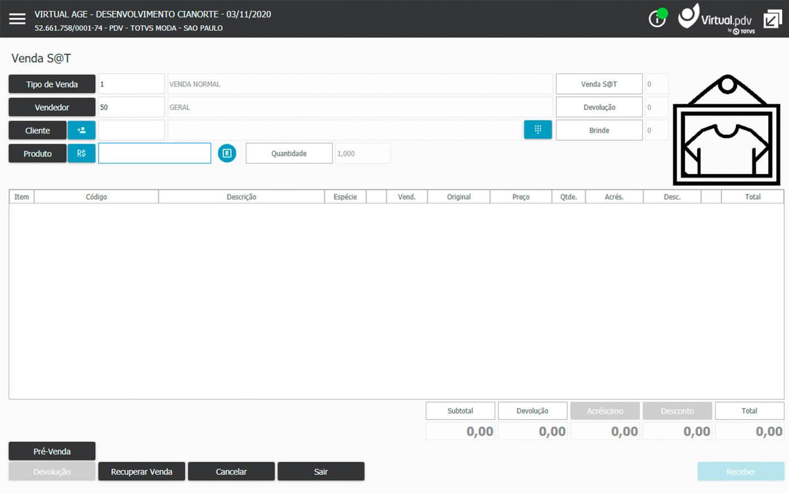The height and width of the screenshot is (493, 789).
Task: Click Recuperar Venda button
Action: 141,472
